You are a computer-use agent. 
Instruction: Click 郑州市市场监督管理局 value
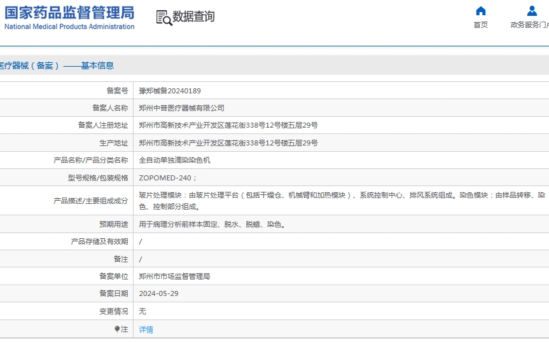tap(174, 276)
